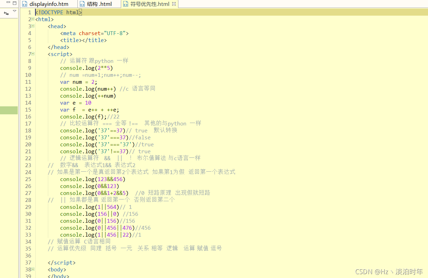Toggle Link with Editor arrows icon
The height and width of the screenshot is (278, 428).
(x=6, y=13)
